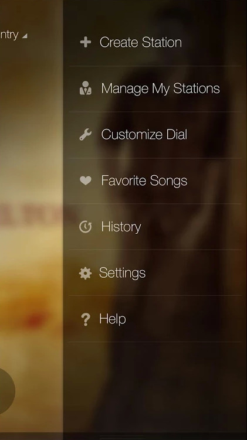Select the Manage My Stations text
247x440 pixels.
pos(160,88)
